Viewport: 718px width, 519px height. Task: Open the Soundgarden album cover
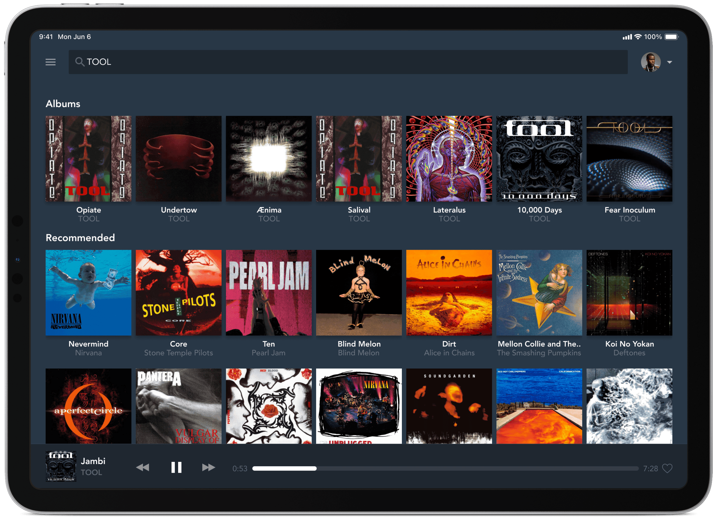click(449, 406)
